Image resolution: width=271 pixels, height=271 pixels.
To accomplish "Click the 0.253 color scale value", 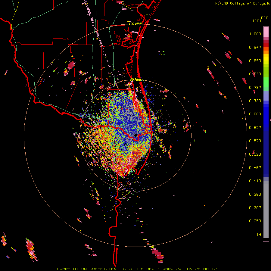I will pyautogui.click(x=255, y=221).
